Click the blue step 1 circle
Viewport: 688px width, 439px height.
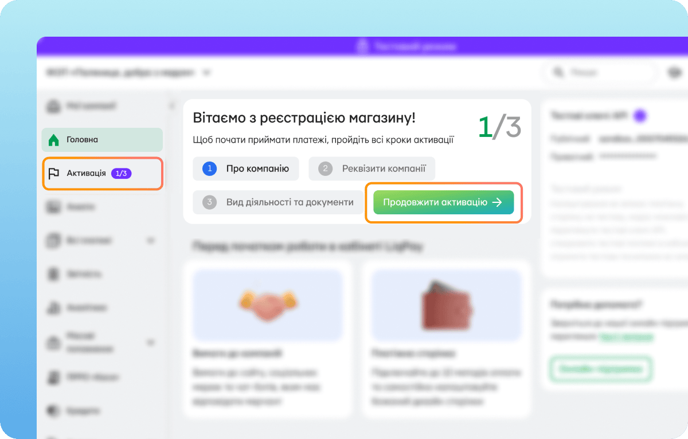pos(210,168)
